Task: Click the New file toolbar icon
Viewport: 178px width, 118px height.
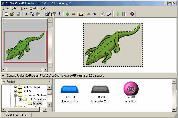Action: coord(6,14)
